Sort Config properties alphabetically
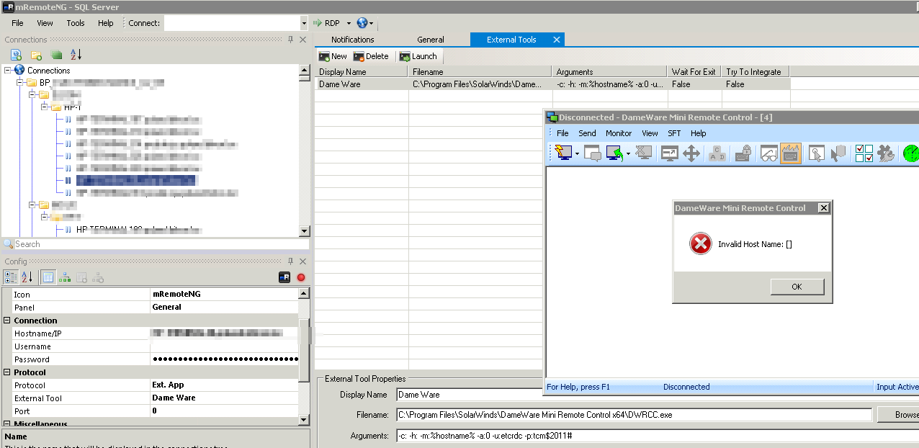Image resolution: width=919 pixels, height=448 pixels. pos(27,277)
